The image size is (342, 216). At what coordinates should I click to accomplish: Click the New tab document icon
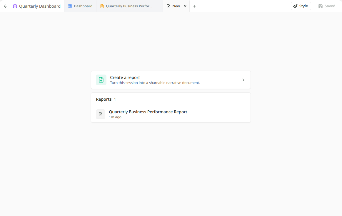pyautogui.click(x=169, y=6)
